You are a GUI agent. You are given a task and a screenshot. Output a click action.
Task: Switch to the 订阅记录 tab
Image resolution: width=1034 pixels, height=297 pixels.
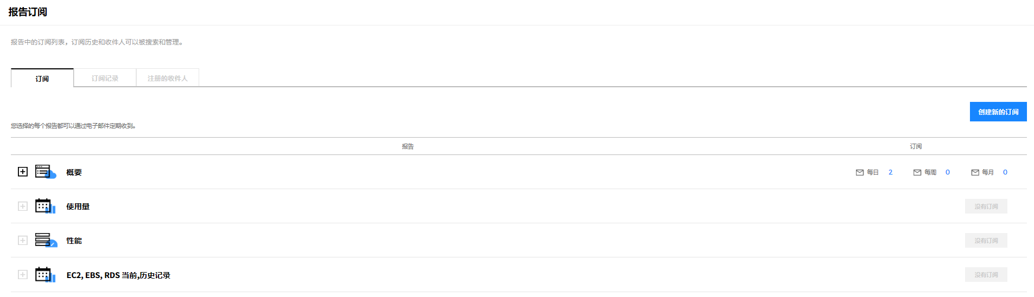[105, 78]
